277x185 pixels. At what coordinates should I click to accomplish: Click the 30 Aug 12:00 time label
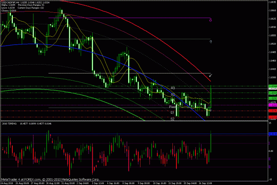[53, 183]
